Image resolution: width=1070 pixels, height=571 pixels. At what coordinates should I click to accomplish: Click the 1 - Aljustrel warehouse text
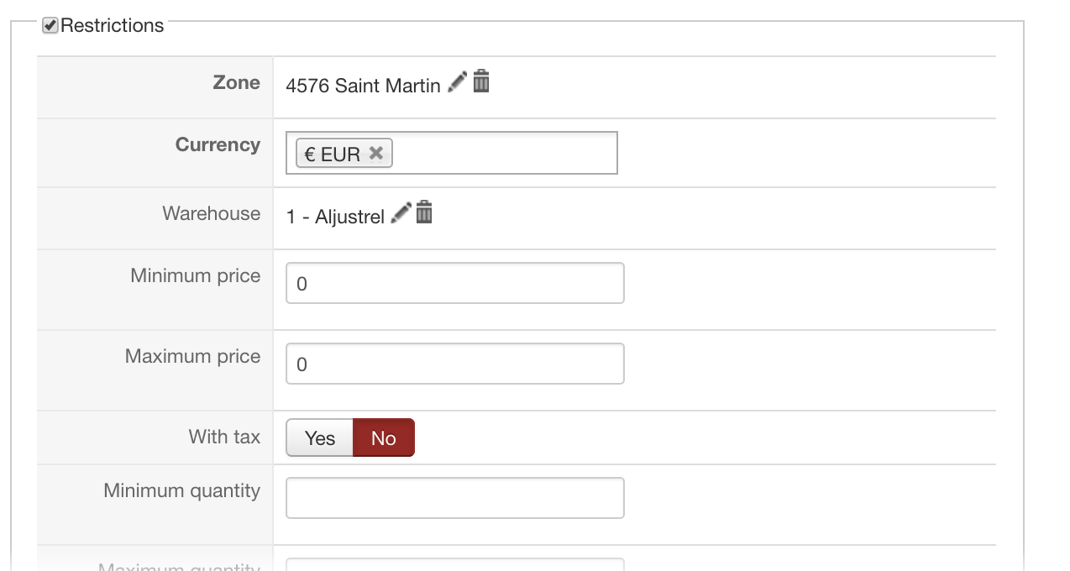335,217
